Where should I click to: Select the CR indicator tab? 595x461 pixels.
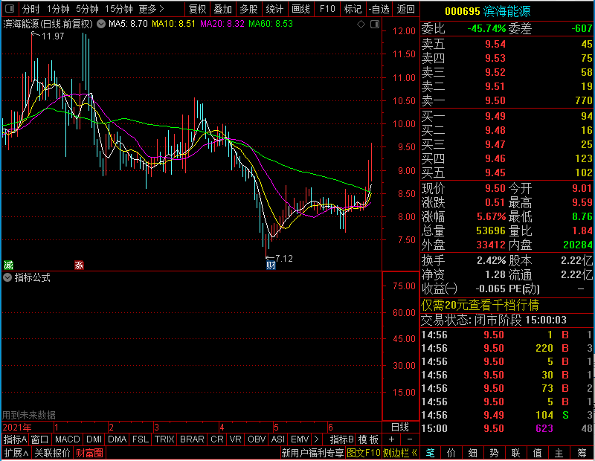pos(216,439)
